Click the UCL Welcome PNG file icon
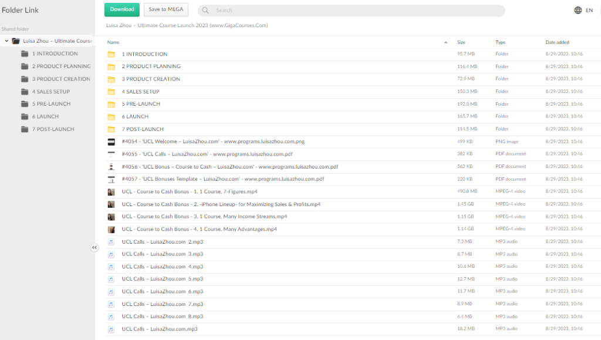Viewport: 601px width, 340px height. click(111, 142)
